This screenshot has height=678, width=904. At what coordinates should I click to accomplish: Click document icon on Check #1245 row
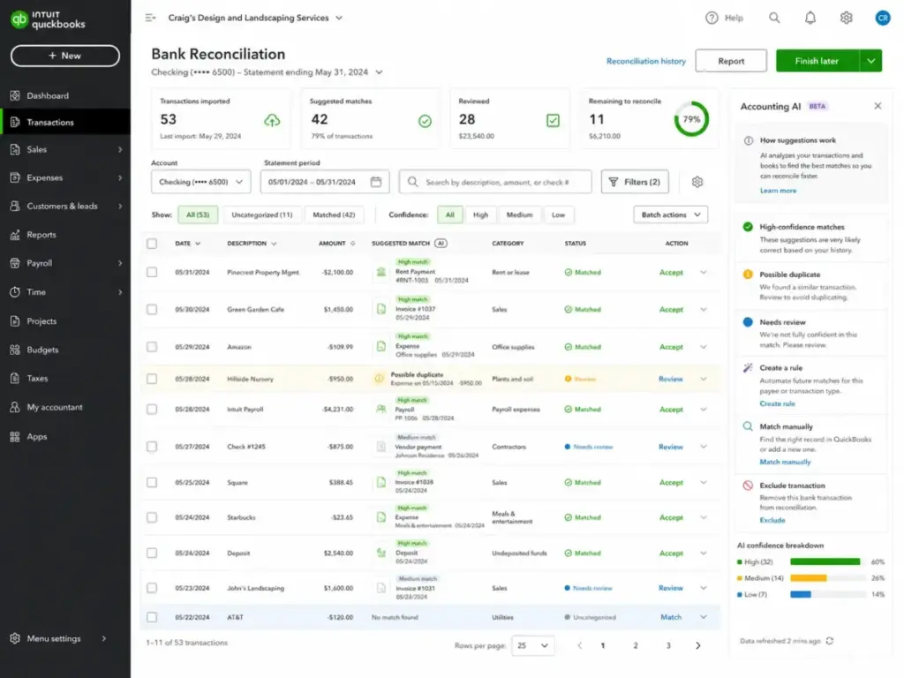click(381, 446)
